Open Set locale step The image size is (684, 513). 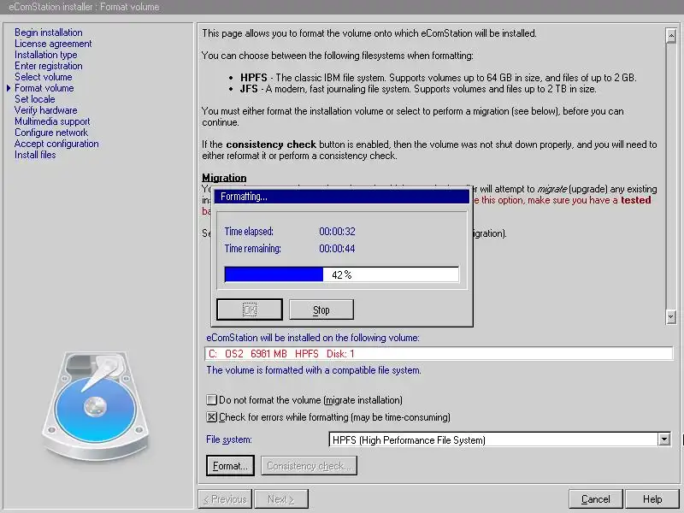35,99
